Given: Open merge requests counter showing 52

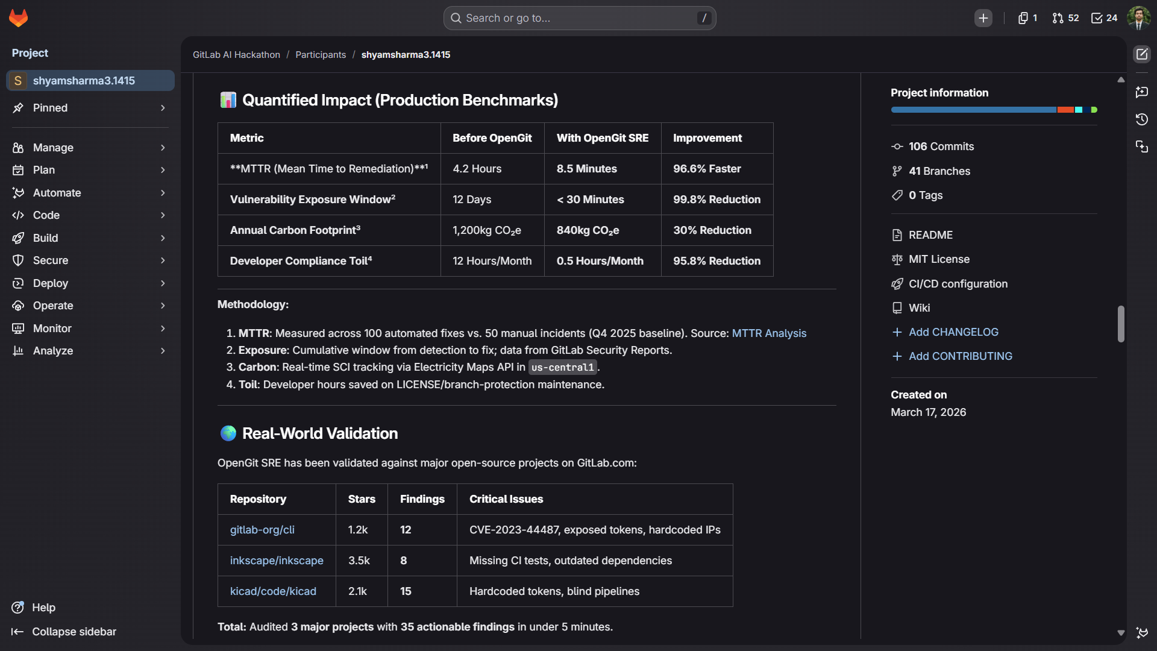Looking at the screenshot, I should tap(1065, 18).
